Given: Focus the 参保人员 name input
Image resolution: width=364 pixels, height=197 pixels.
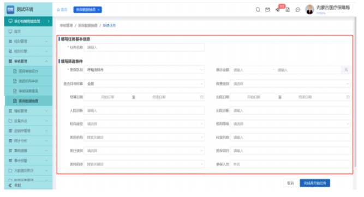Looking at the screenshot, I should (290, 164).
